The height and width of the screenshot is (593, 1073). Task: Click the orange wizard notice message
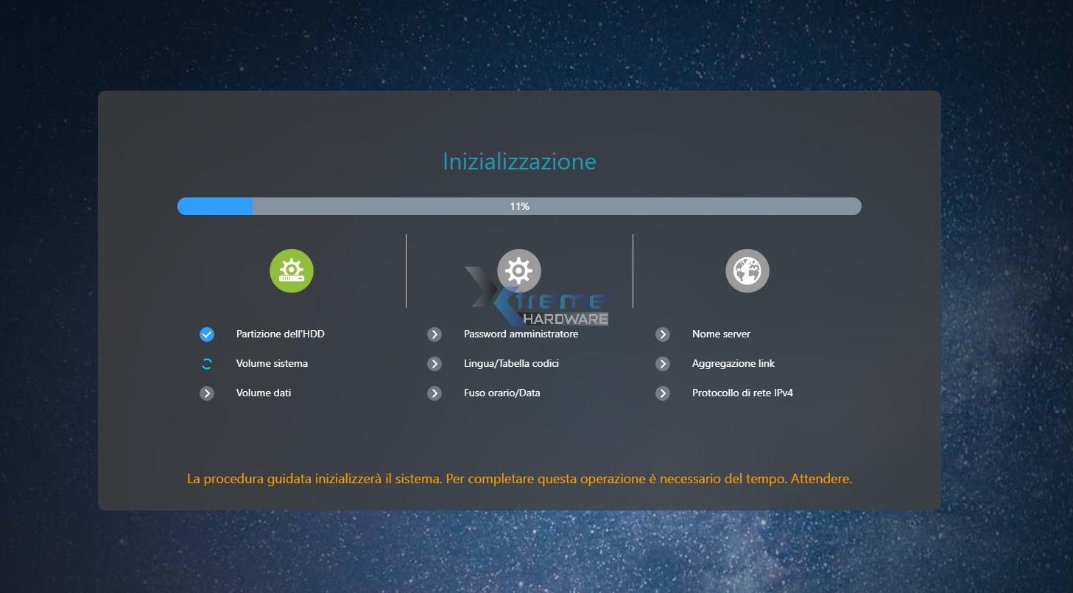(519, 479)
